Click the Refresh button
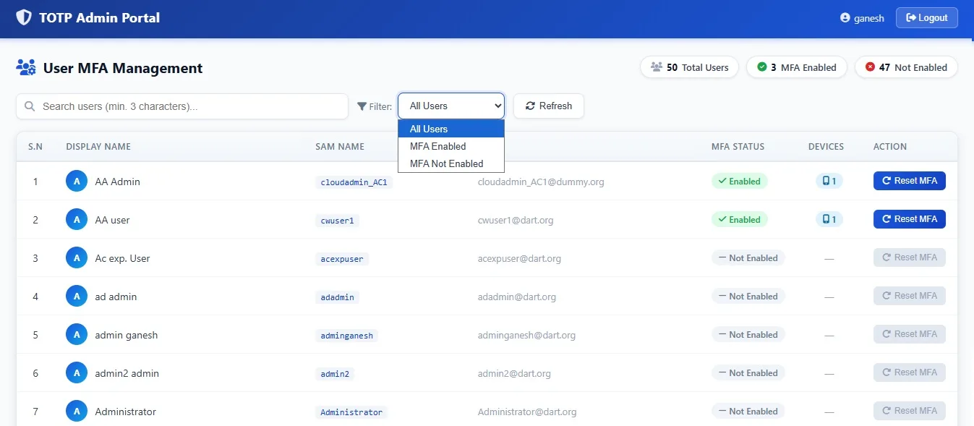 coord(549,106)
